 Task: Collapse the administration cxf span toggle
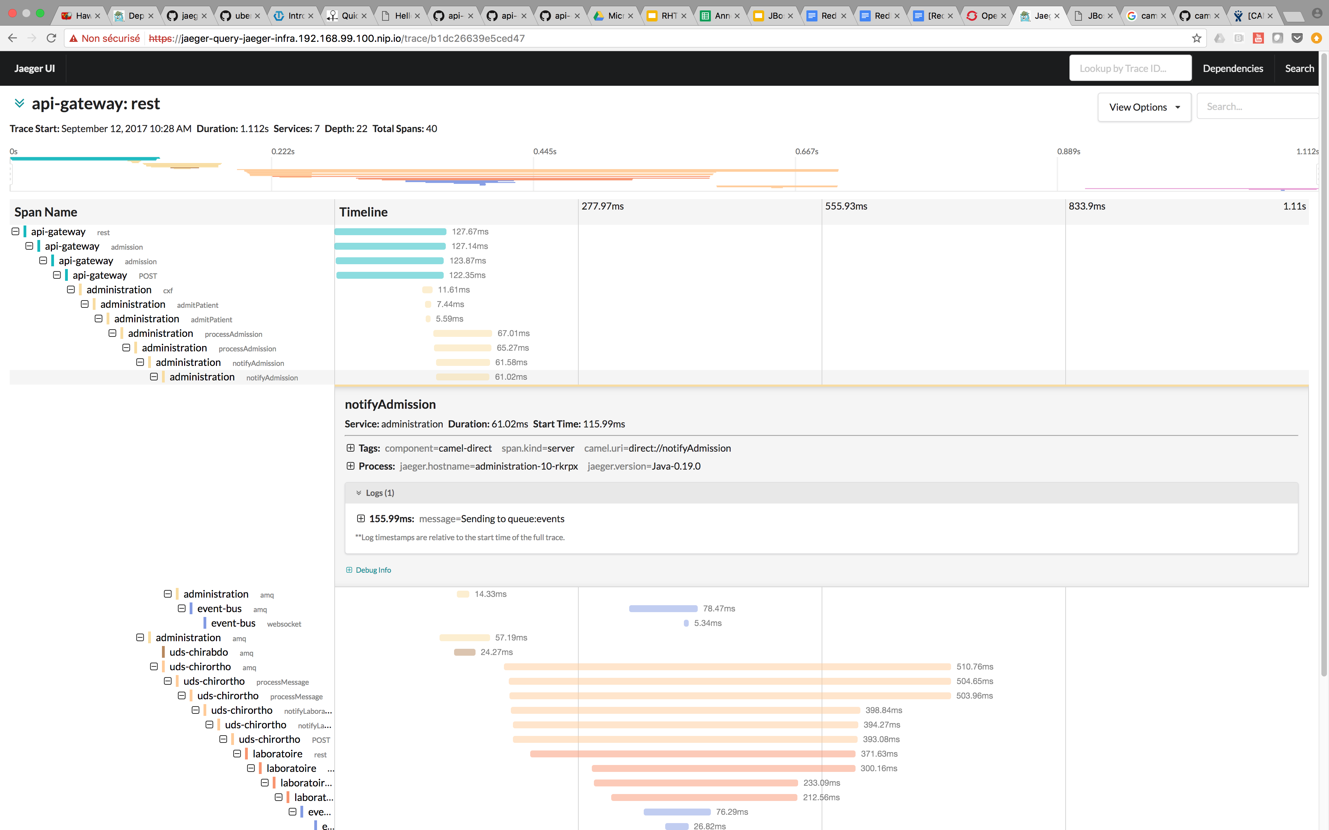(71, 289)
